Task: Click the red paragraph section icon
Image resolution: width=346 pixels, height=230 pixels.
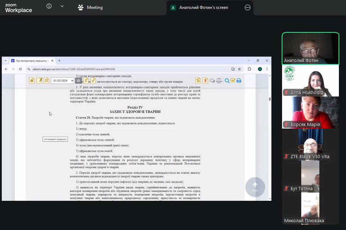Action: click(205, 81)
